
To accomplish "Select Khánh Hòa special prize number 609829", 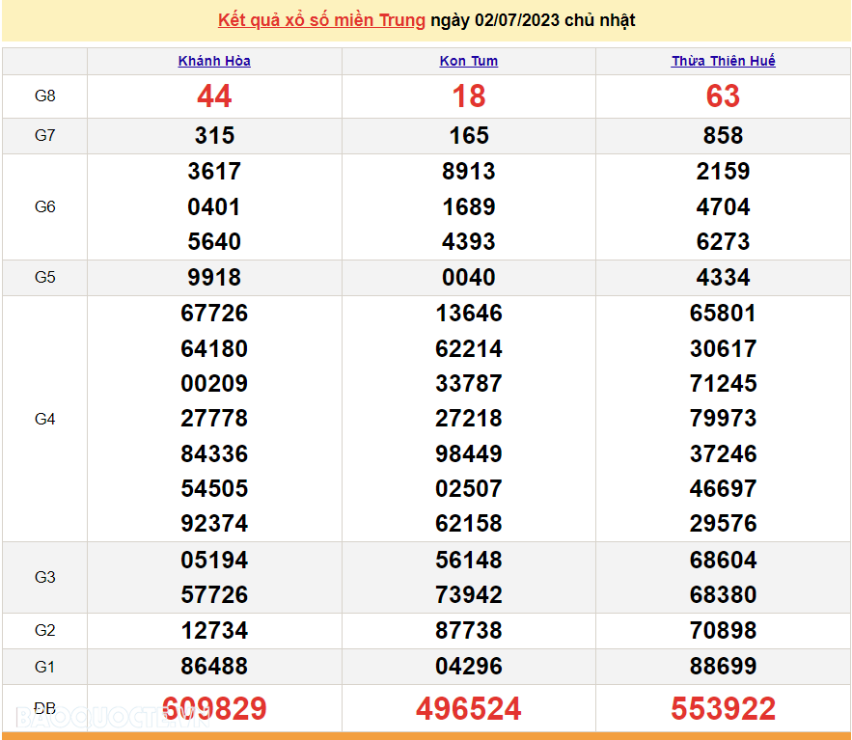I will [x=214, y=709].
